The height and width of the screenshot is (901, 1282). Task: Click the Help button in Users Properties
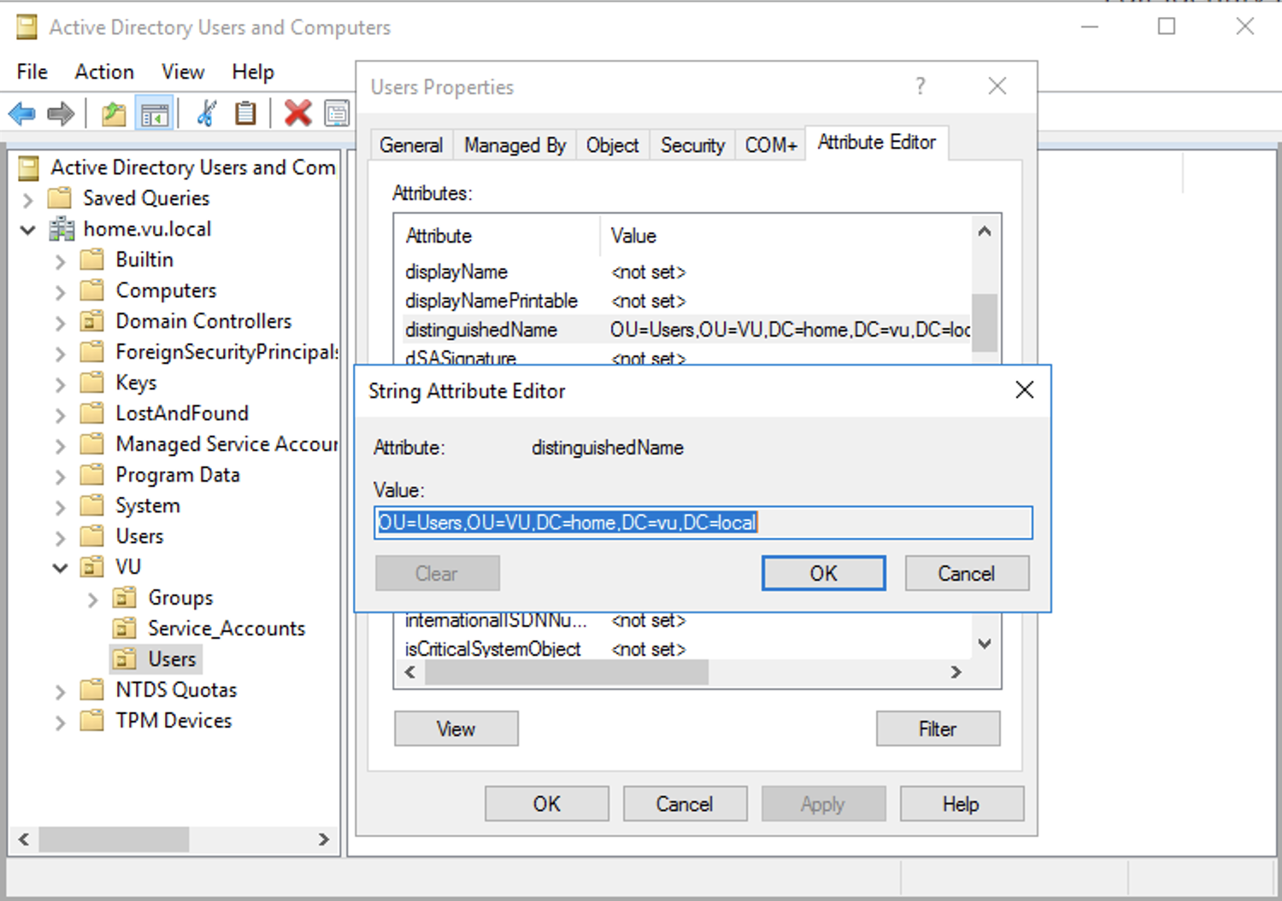[x=961, y=804]
